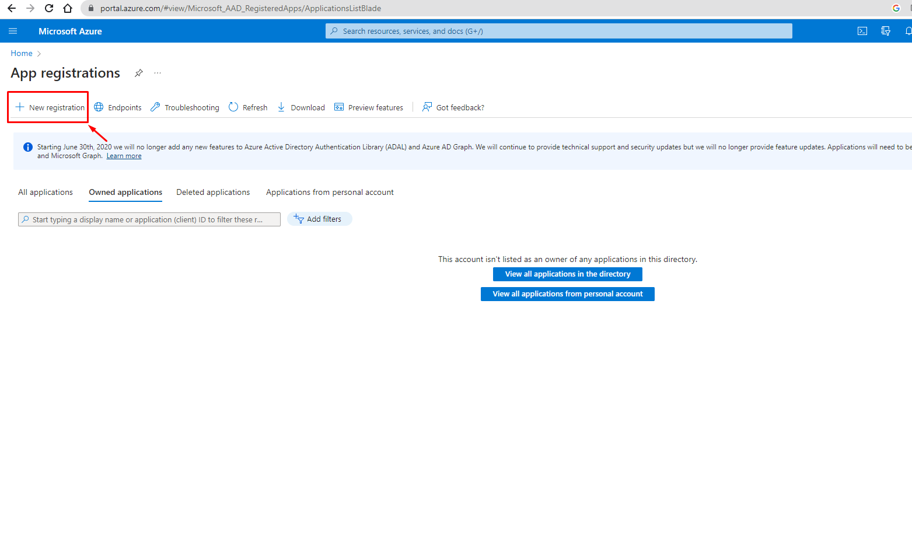
Task: Open Cloud Shell from the header
Action: 862,31
